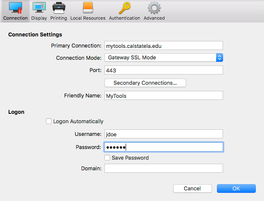The width and height of the screenshot is (264, 201).
Task: Click the Friendly Name field
Action: point(164,95)
